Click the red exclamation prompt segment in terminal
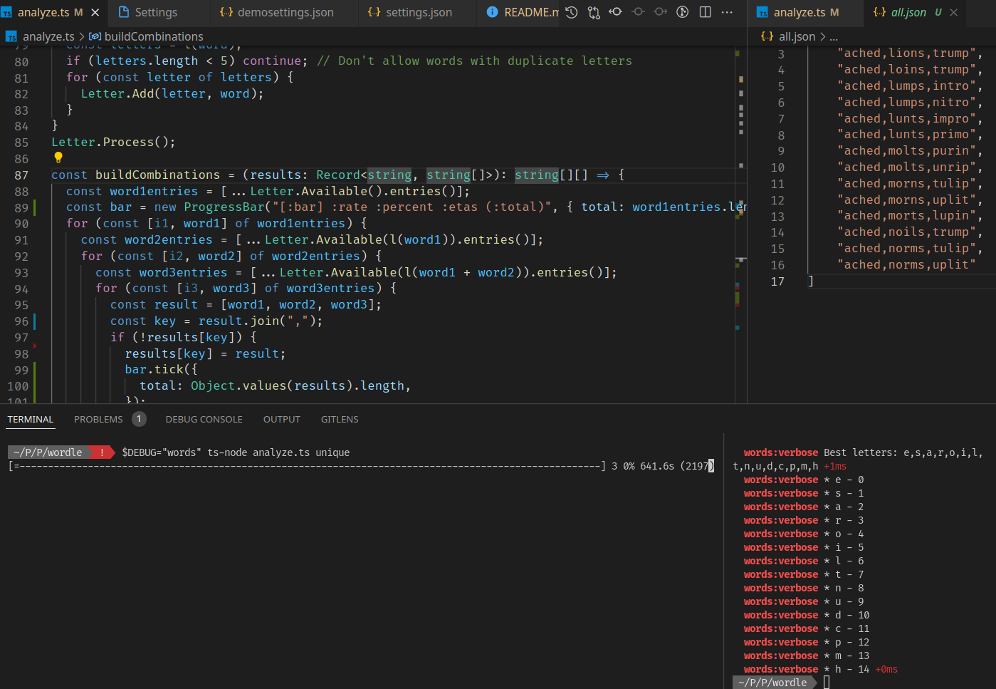996x689 pixels. [103, 452]
